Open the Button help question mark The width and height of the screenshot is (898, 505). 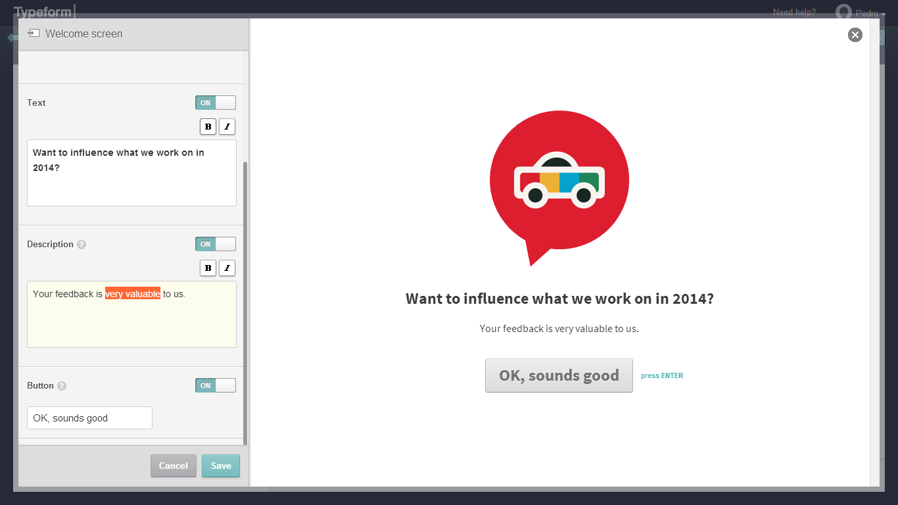coord(62,386)
